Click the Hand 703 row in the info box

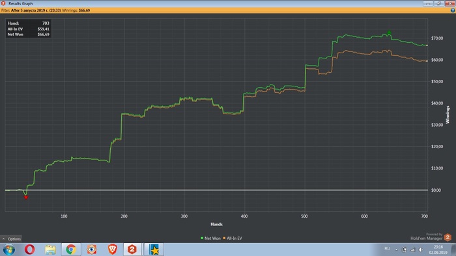pos(28,23)
